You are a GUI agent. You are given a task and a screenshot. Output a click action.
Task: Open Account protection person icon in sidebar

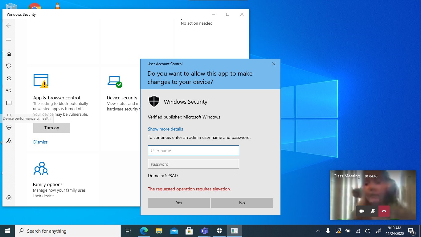[9, 78]
